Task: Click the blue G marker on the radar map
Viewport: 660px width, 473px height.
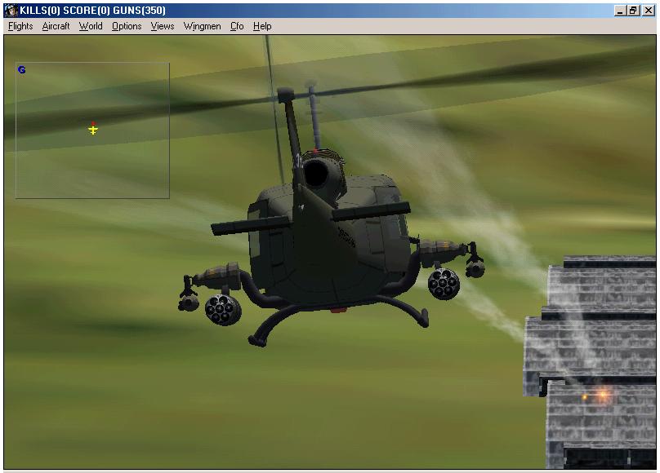Action: tap(22, 70)
